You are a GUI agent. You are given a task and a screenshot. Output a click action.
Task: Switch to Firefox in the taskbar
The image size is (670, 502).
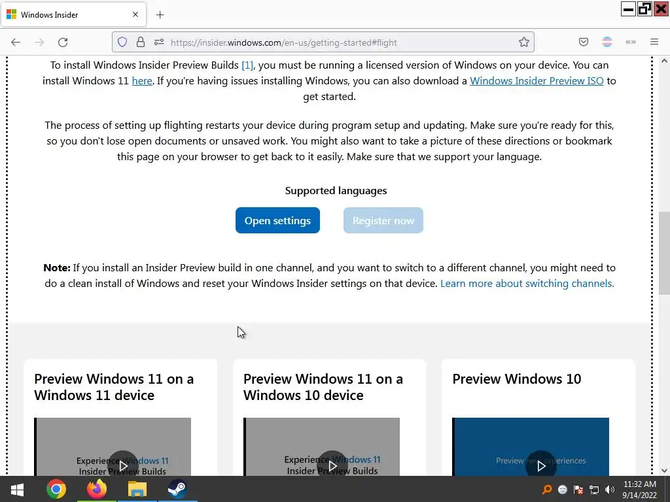tap(97, 489)
